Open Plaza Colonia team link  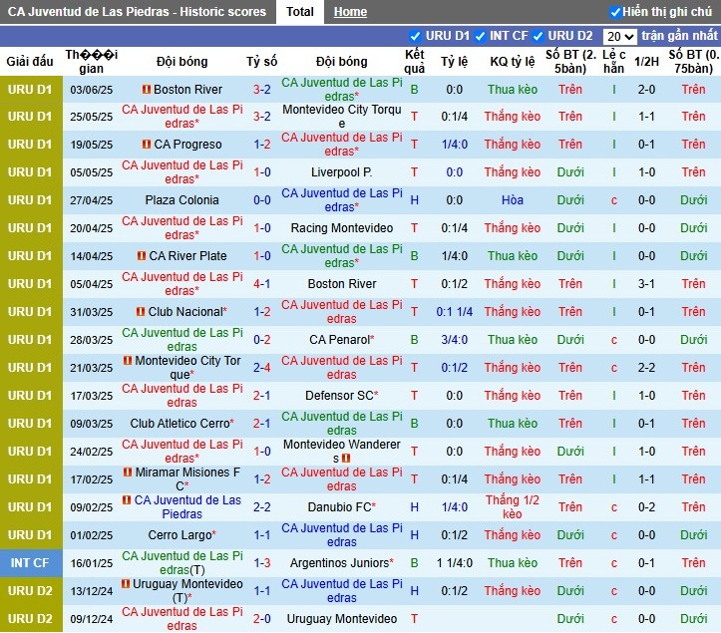tap(181, 200)
